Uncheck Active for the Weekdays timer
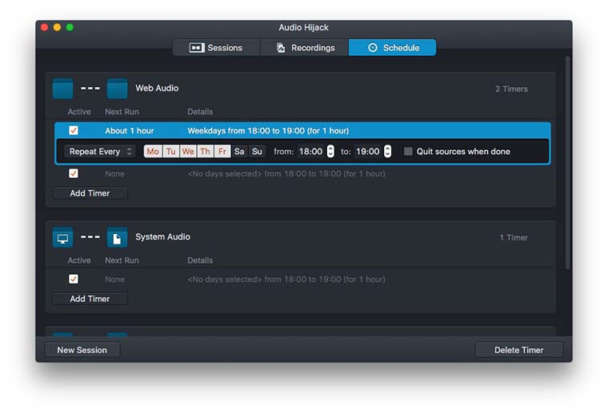The image size is (608, 413). click(74, 130)
